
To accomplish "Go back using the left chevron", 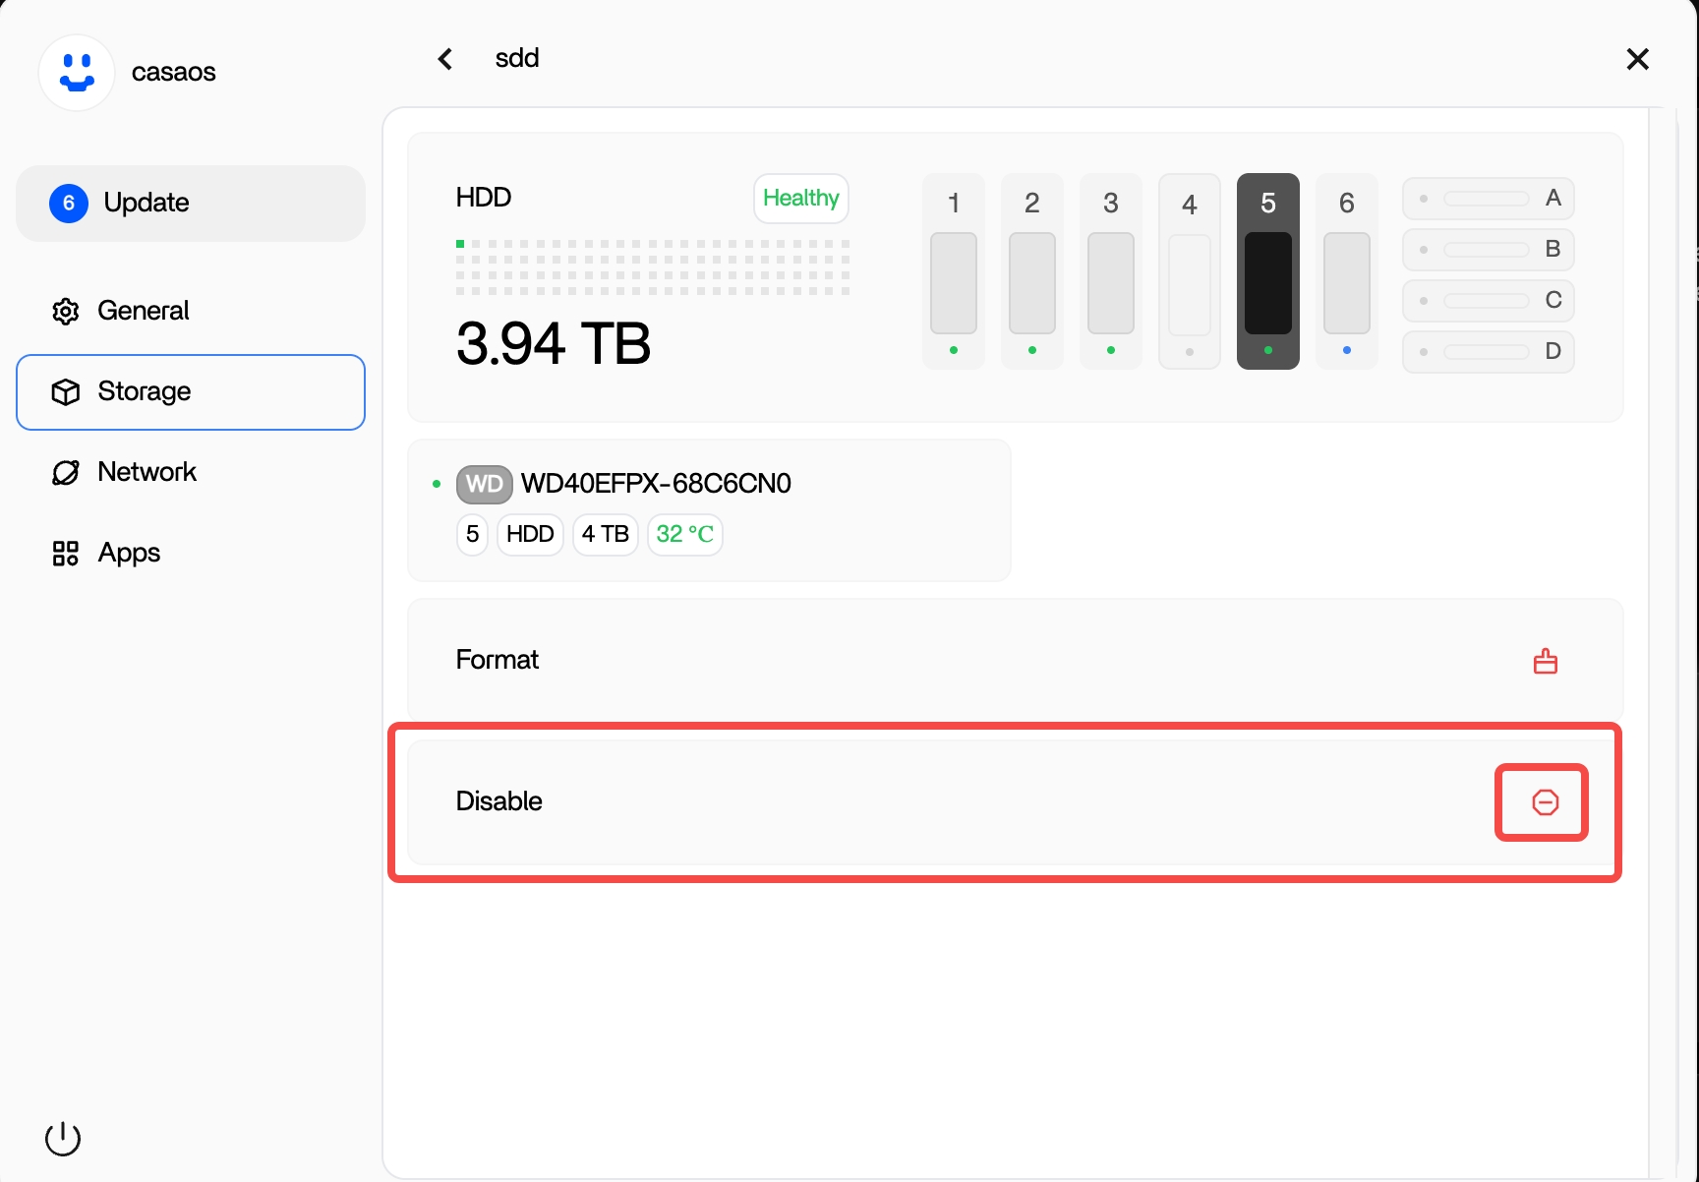I will 445,59.
